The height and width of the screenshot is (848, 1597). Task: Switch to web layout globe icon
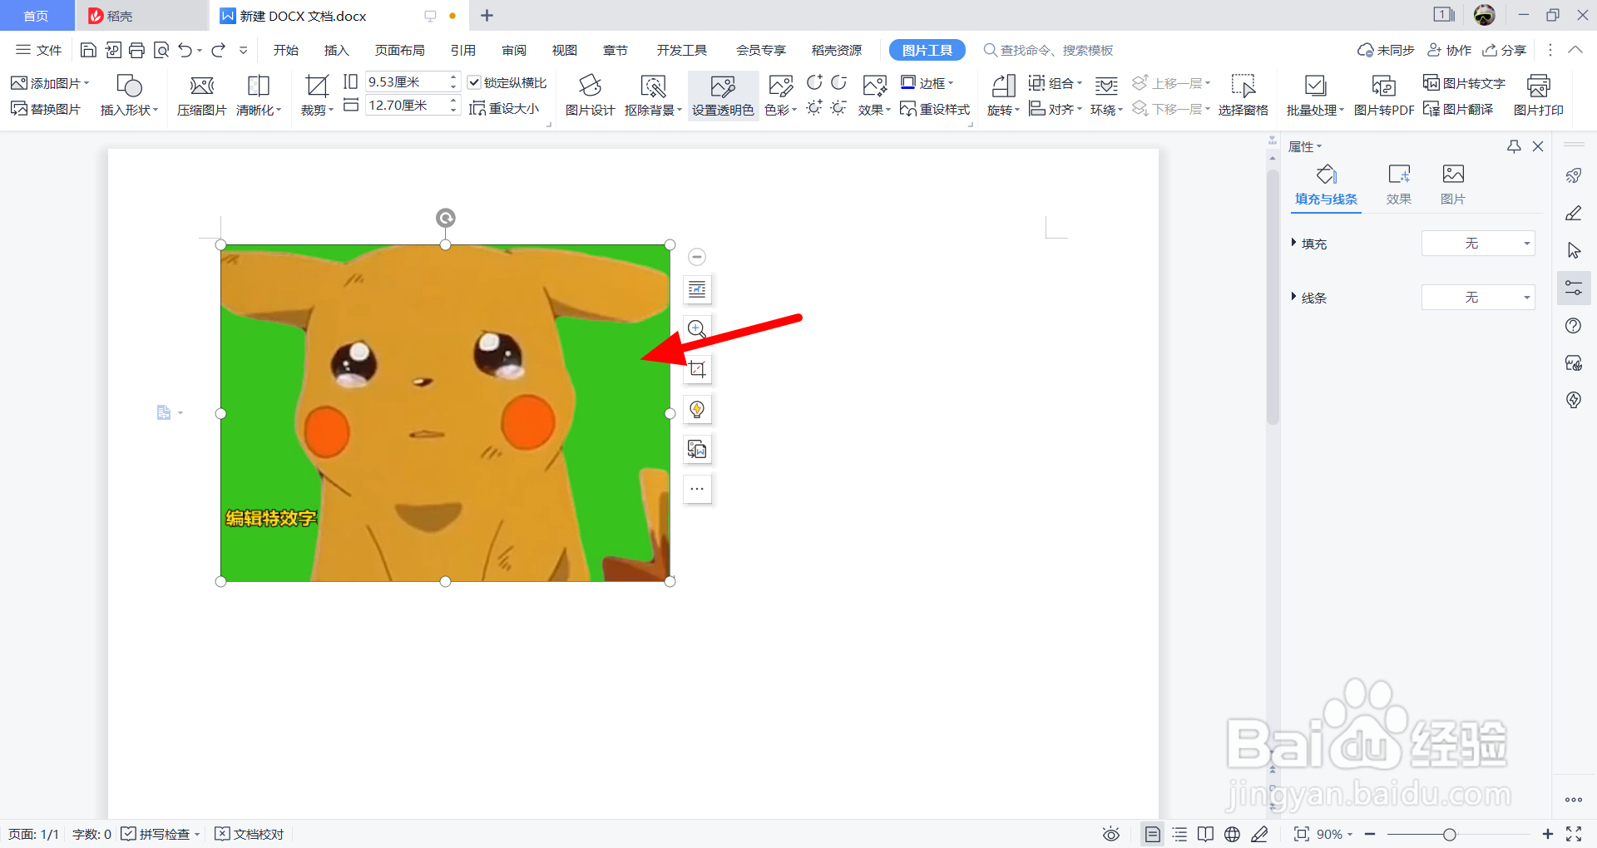[x=1232, y=834]
